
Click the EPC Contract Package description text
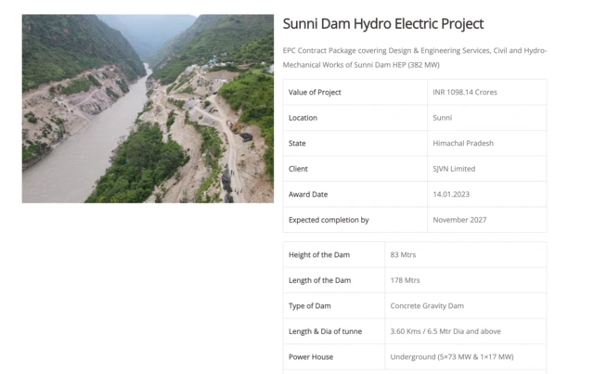[414, 57]
